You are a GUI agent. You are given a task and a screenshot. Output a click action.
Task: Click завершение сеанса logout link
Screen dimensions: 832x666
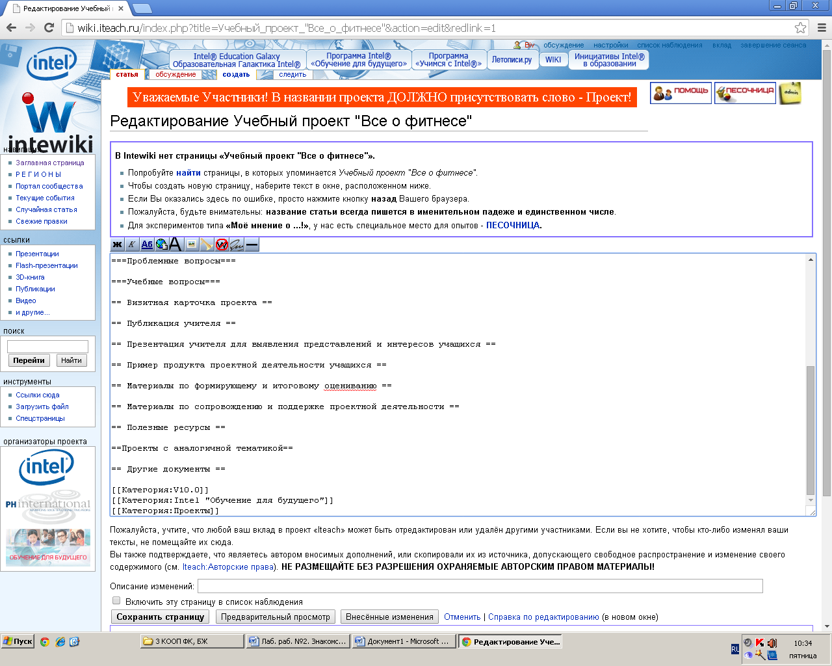[x=773, y=45]
